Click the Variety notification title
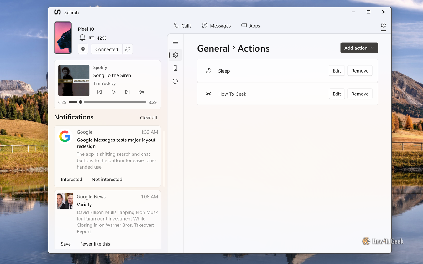This screenshot has height=264, width=423. click(x=84, y=205)
